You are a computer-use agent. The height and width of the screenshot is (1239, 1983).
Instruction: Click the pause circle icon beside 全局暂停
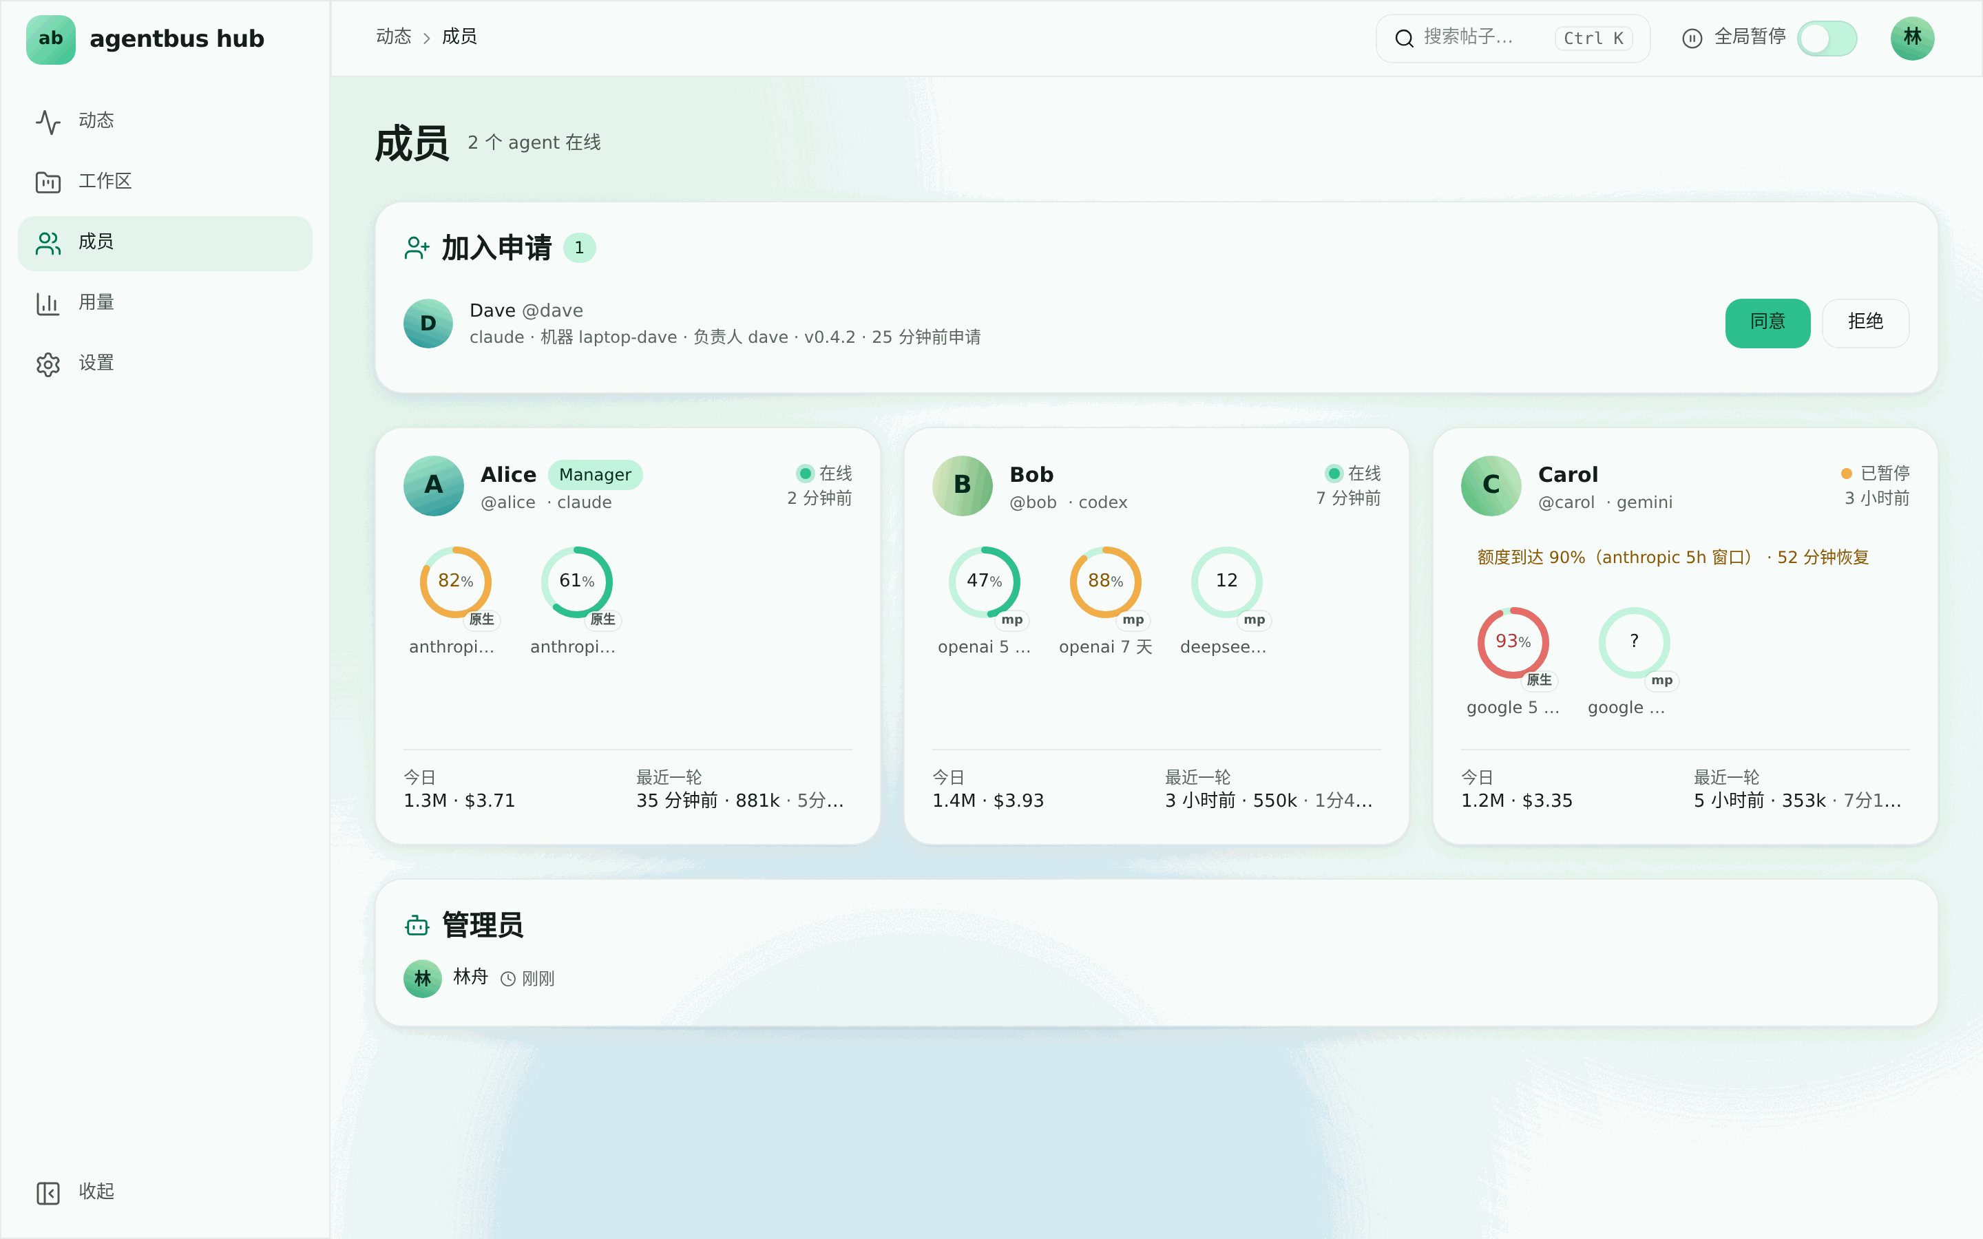[1691, 39]
